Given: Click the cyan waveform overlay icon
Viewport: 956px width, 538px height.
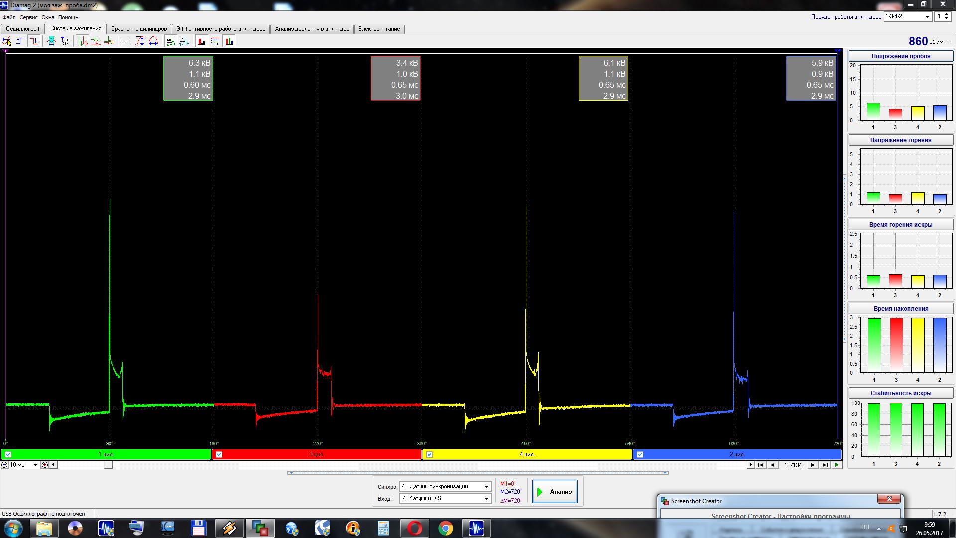Looking at the screenshot, I should 51,41.
